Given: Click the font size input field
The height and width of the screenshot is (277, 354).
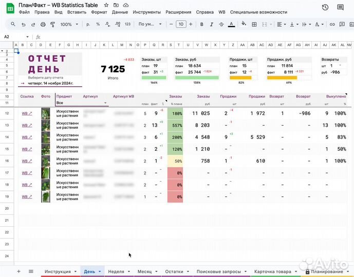Looking at the screenshot, I should tap(180, 24).
